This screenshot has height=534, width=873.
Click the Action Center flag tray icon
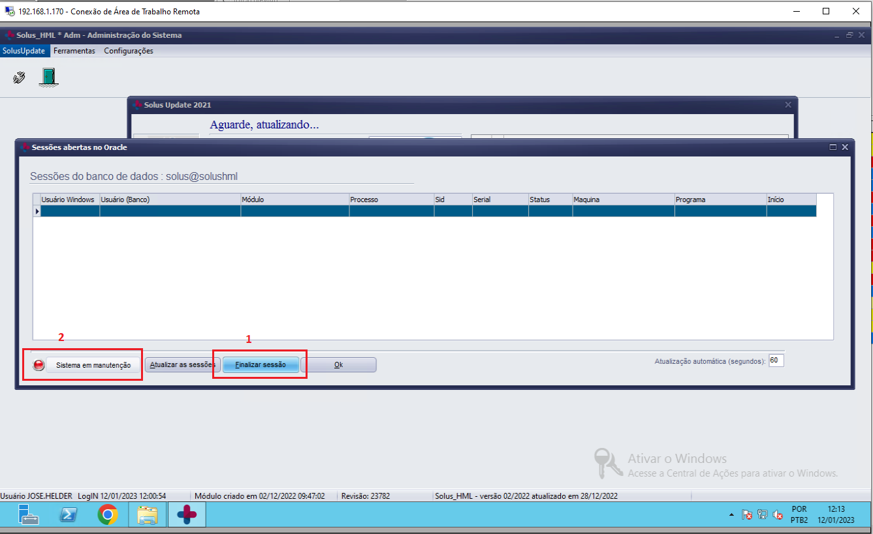click(x=748, y=515)
